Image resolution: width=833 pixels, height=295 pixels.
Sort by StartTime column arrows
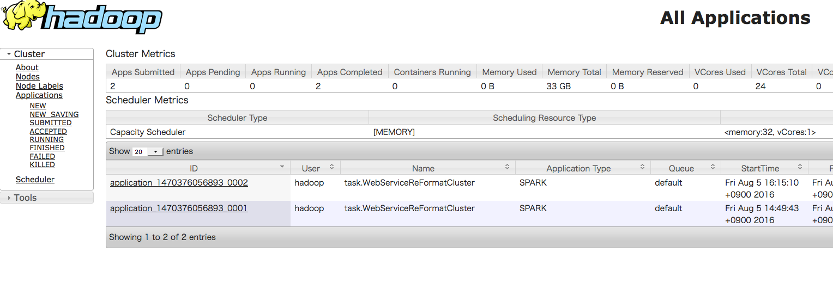click(800, 167)
